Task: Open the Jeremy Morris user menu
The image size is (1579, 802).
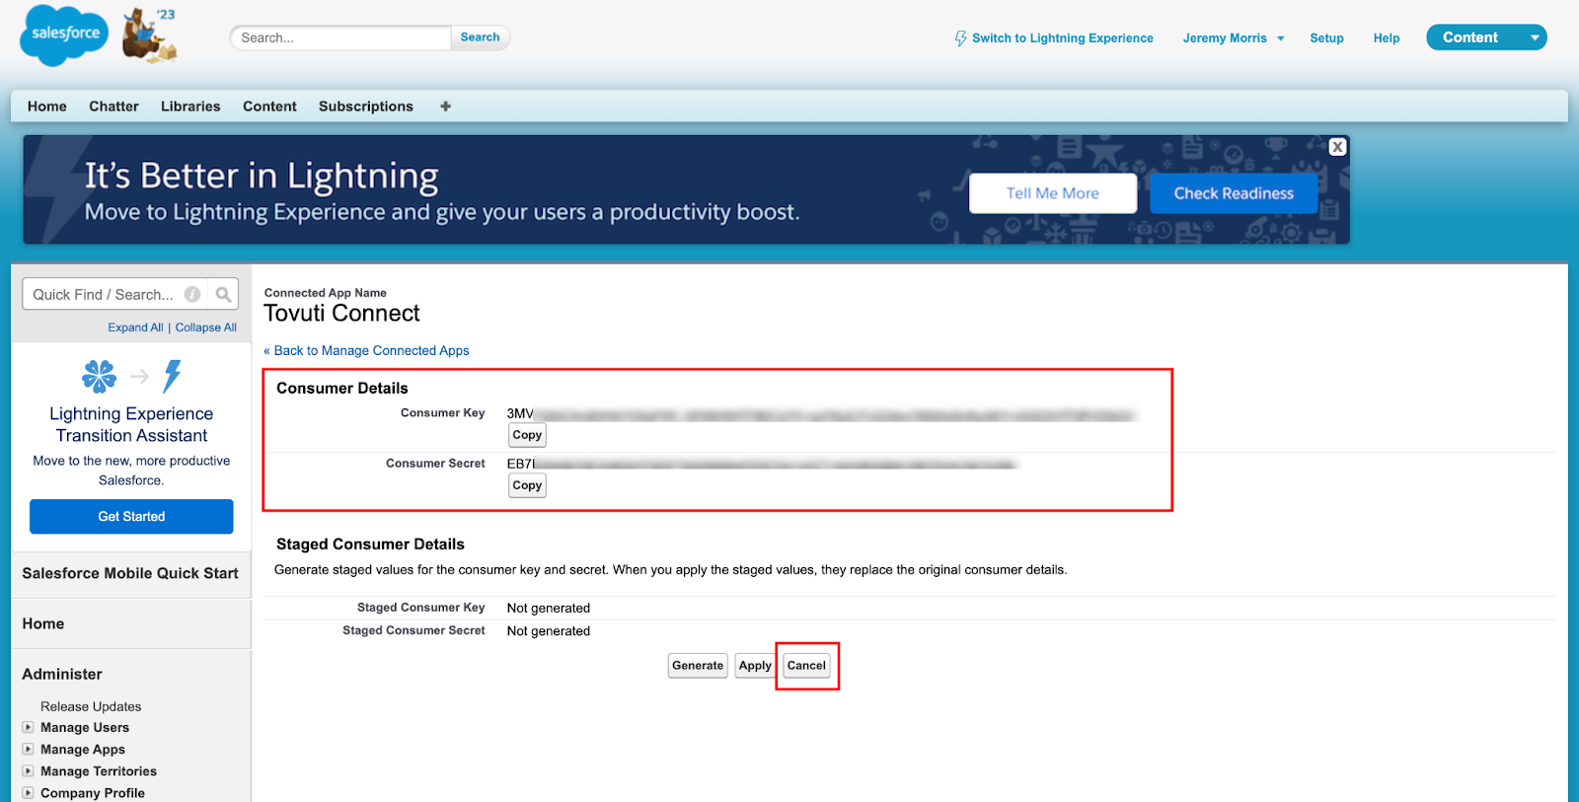Action: tap(1234, 38)
